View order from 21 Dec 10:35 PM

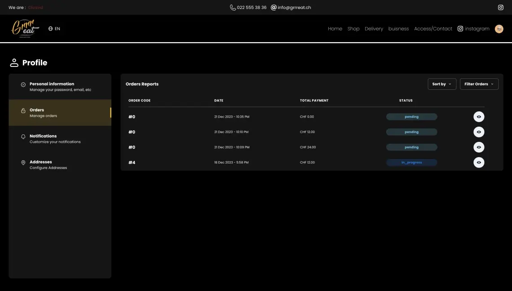click(479, 117)
